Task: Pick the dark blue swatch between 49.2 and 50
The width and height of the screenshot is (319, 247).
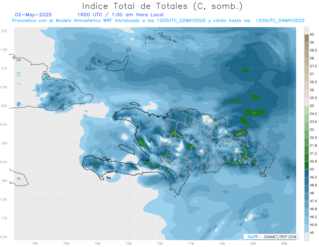Action: (x=307, y=173)
